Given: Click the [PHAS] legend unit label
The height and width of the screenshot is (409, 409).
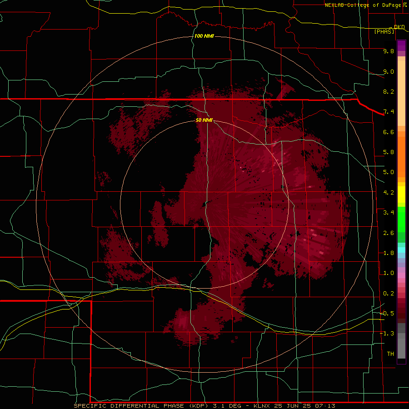Looking at the screenshot, I should click(384, 31).
